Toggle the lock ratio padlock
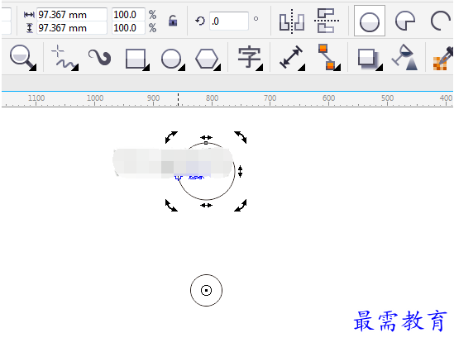Viewport: 454px width, 347px height. click(173, 21)
